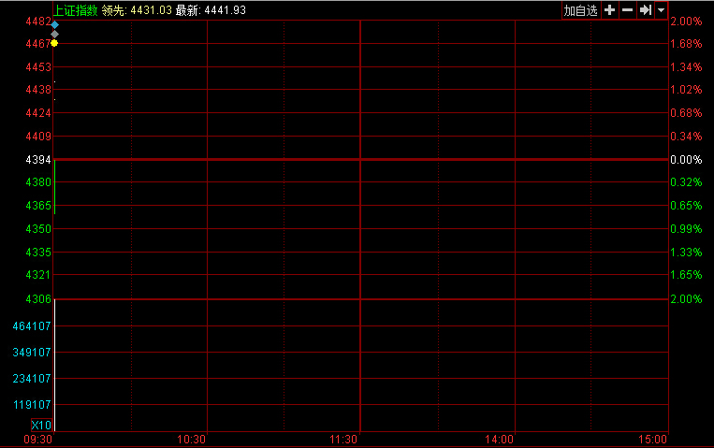Click the plus zoom-in icon
The width and height of the screenshot is (714, 448).
[x=610, y=10]
